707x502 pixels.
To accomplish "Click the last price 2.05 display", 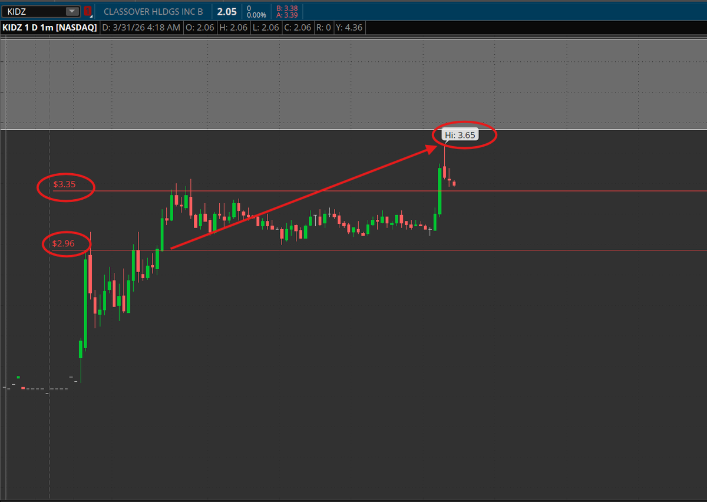I will 226,11.
